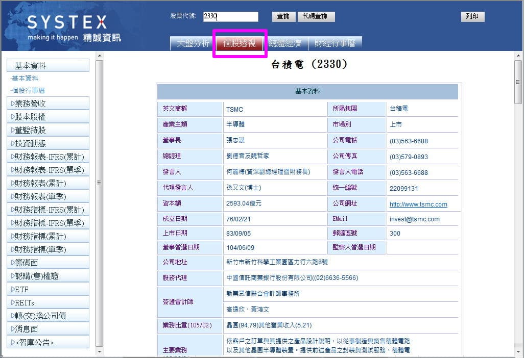Go to 財經行事曆 tab

pos(335,43)
